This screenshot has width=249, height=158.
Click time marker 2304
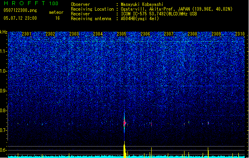pos(98,34)
